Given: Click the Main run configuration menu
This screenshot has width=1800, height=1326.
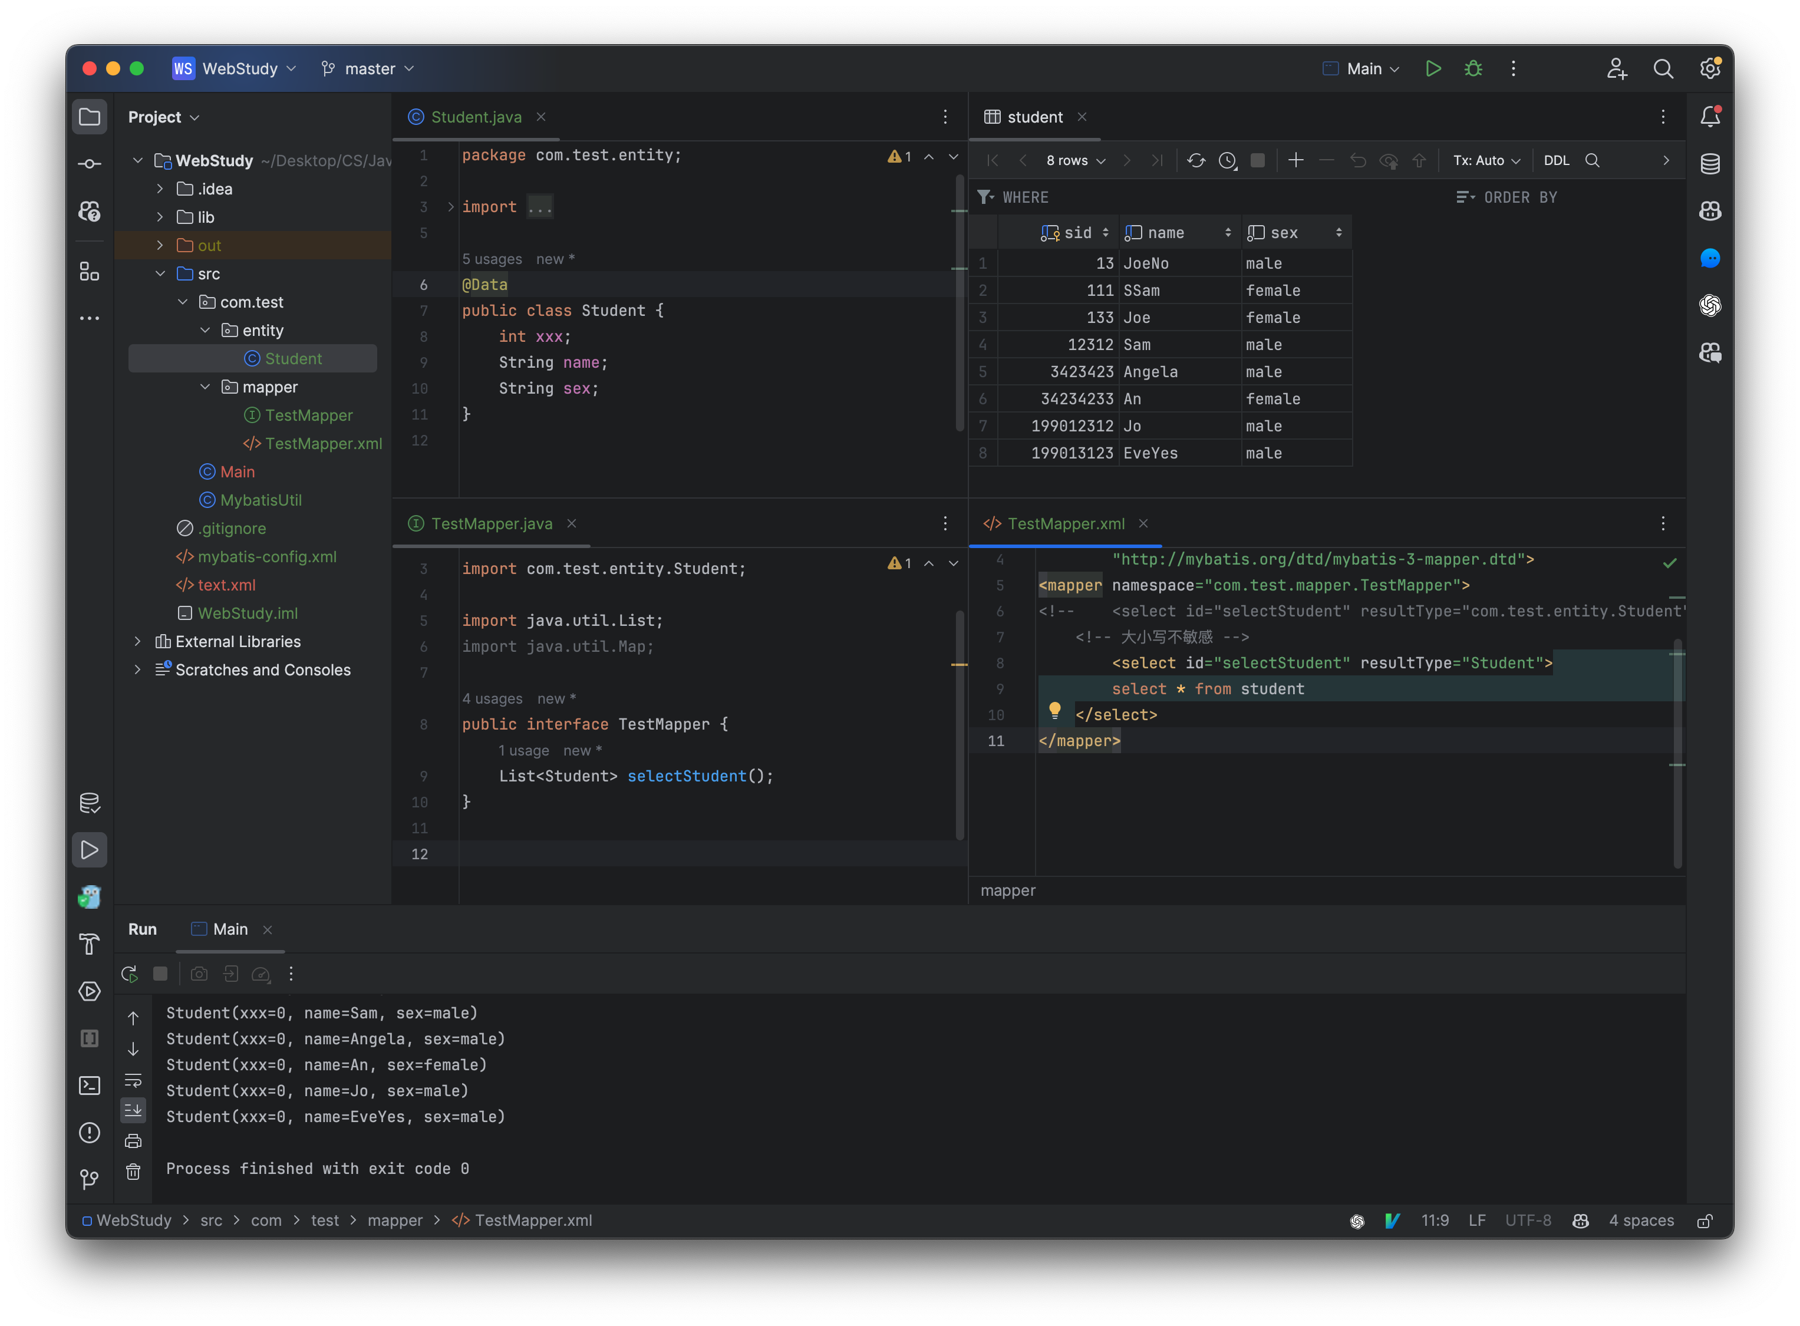Looking at the screenshot, I should (x=1363, y=67).
